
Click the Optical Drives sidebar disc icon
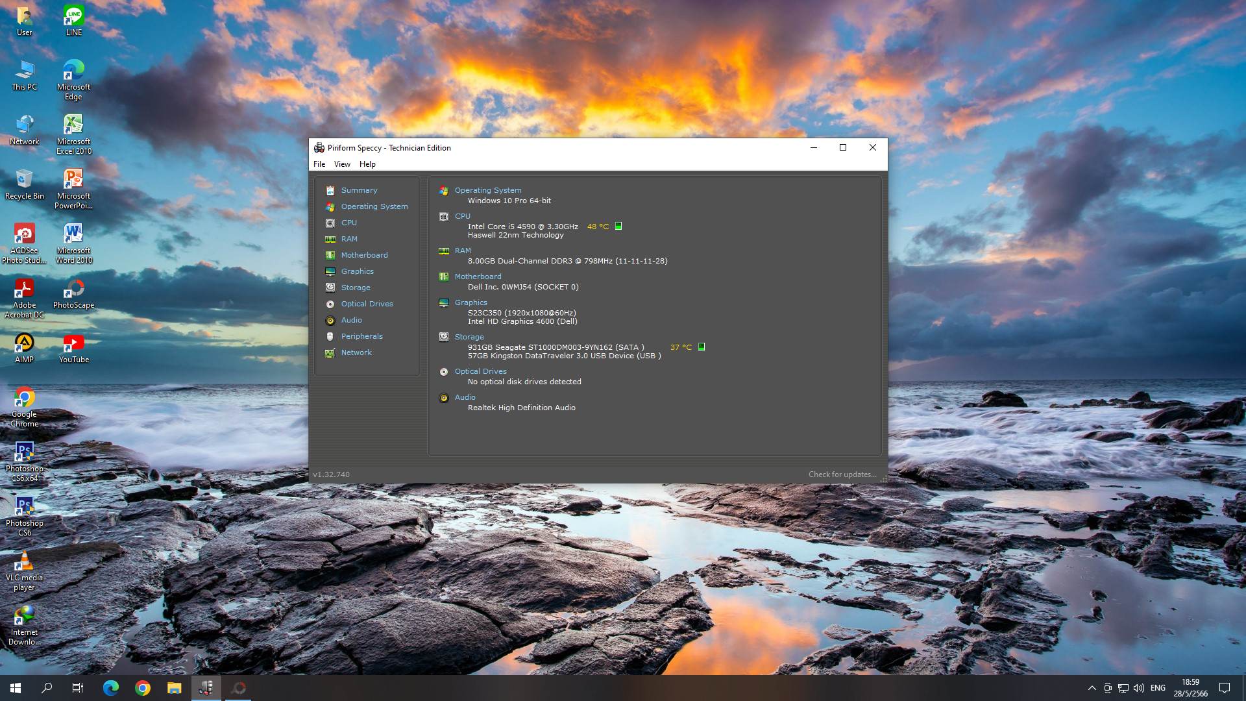tap(330, 304)
